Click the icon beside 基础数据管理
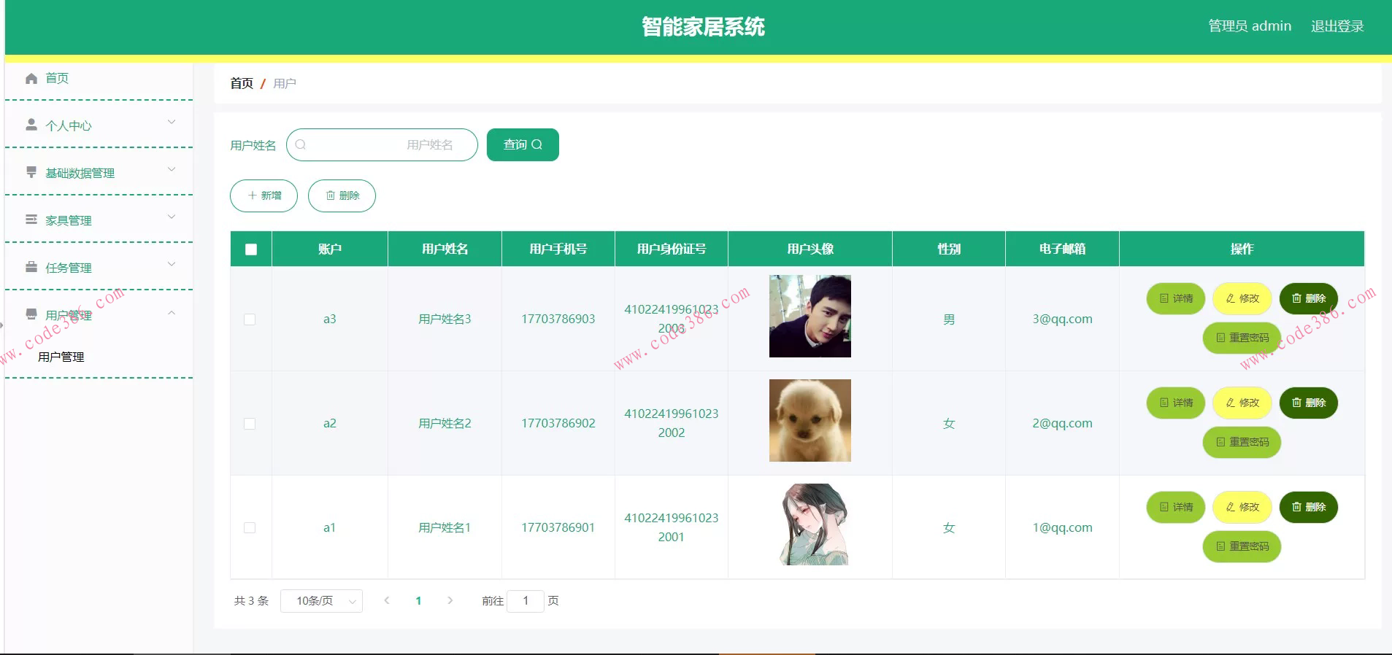 coord(31,172)
